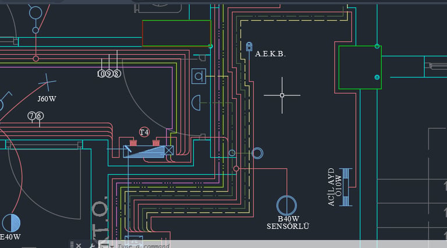This screenshot has height=248, width=447.
Task: Open command line customize wrench menu
Action: [x=92, y=246]
